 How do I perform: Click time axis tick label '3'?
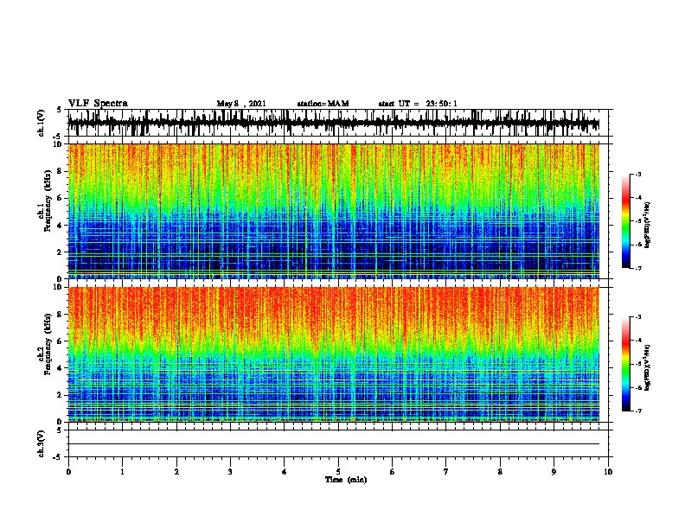[x=230, y=472]
